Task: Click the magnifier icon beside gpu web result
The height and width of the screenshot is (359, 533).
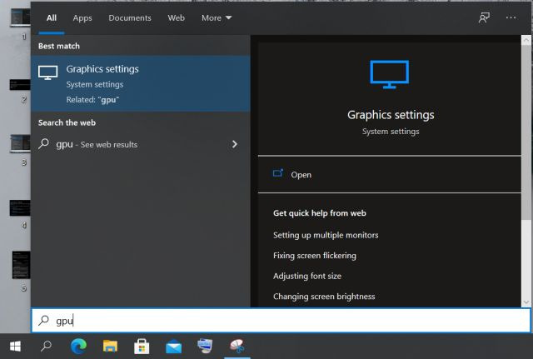Action: [44, 144]
